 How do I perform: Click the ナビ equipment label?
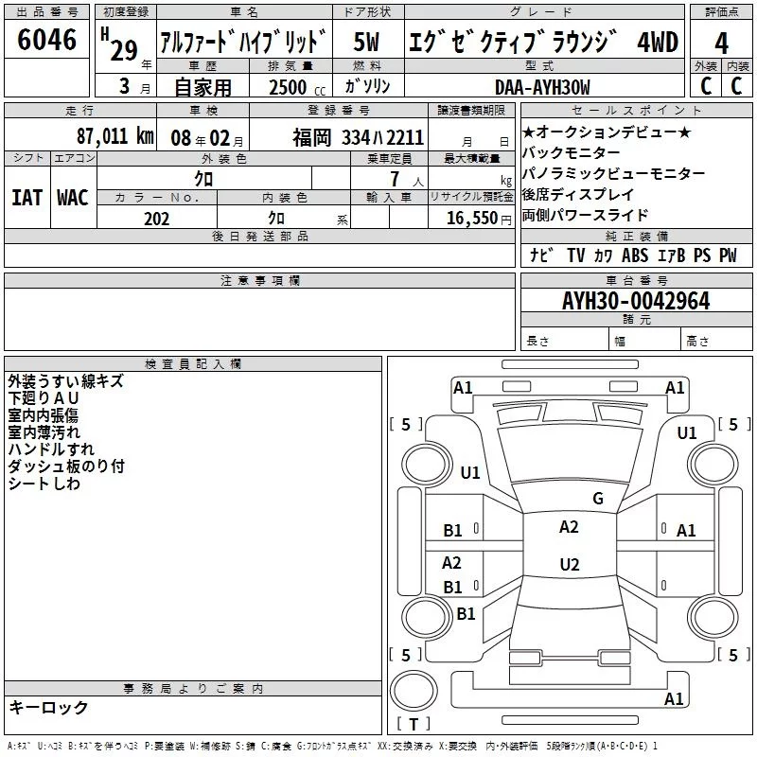[x=541, y=255]
